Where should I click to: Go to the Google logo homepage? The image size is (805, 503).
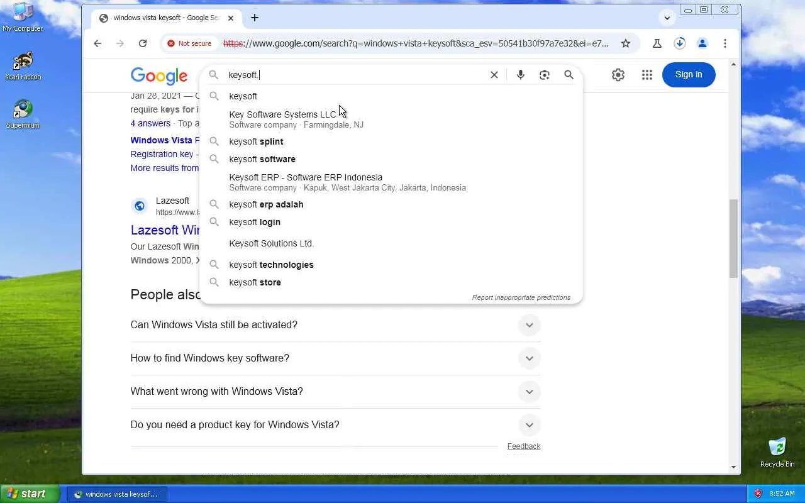tap(159, 76)
